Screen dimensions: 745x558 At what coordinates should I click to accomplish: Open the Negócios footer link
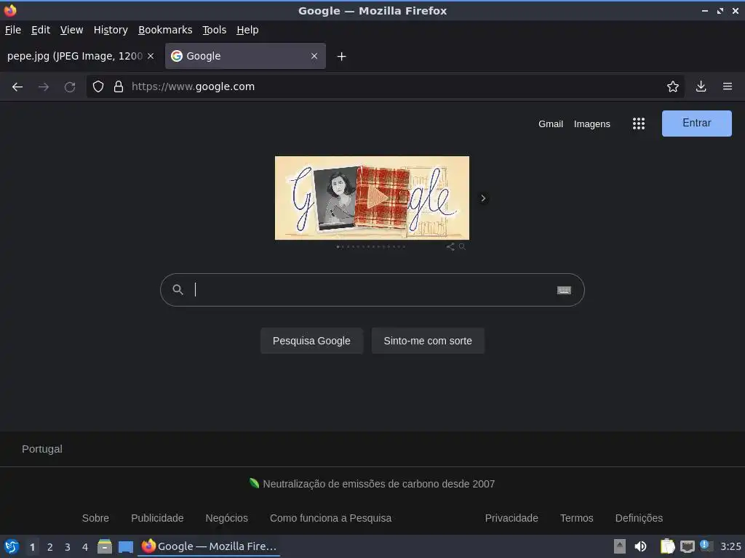click(227, 518)
